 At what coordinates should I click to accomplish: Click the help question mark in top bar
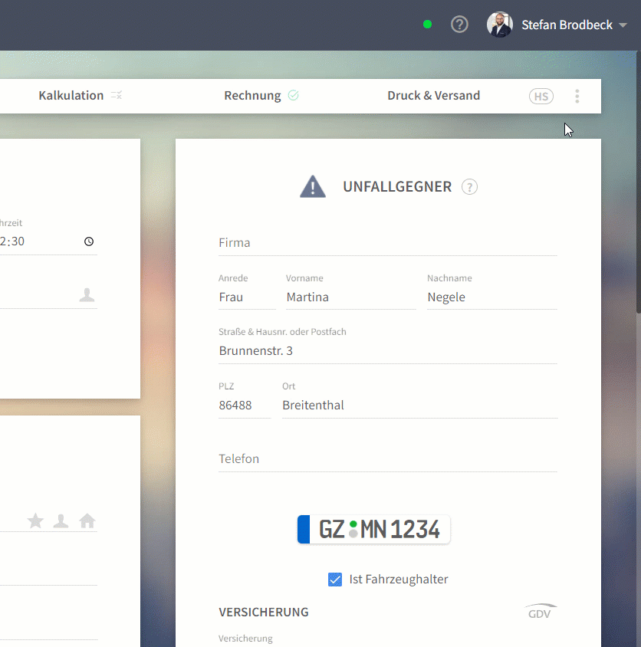459,25
